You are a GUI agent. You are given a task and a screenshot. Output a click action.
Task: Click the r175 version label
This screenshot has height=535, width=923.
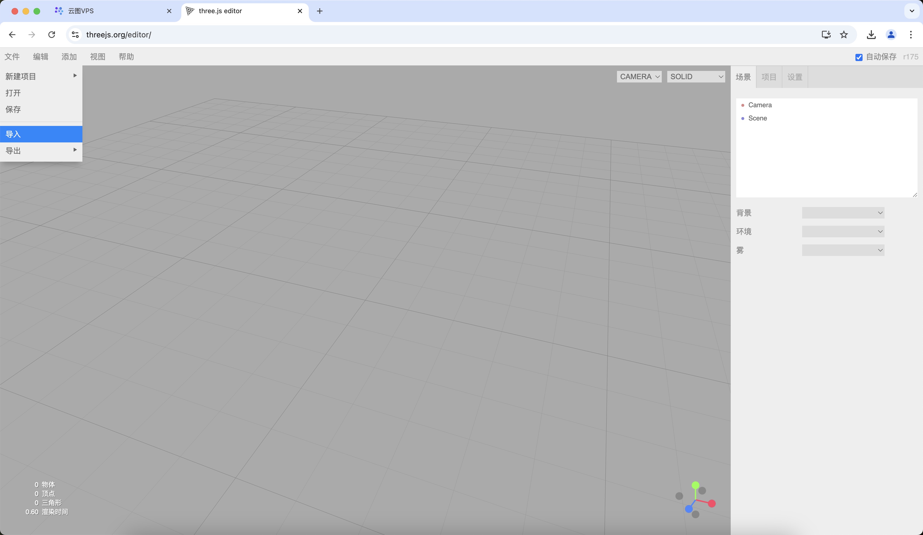pos(911,57)
